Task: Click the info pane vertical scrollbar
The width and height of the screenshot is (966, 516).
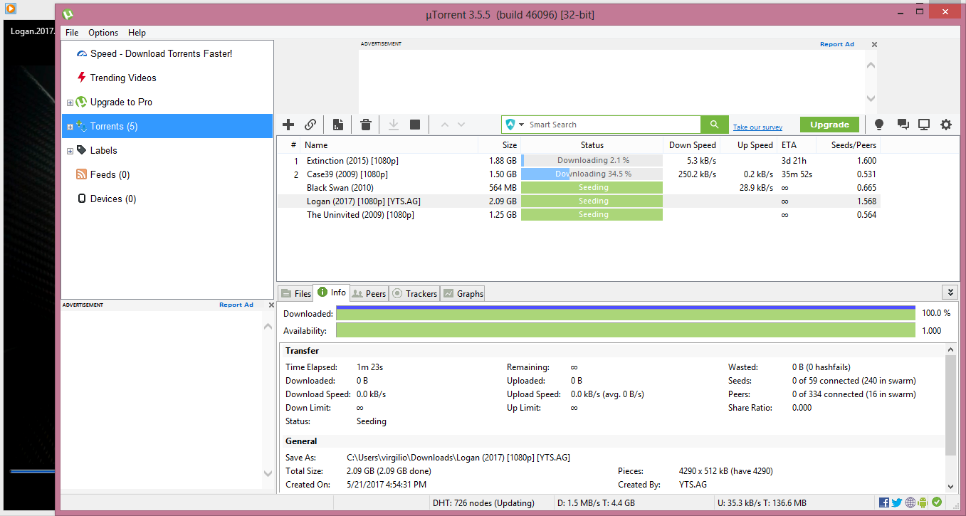Action: [x=950, y=406]
